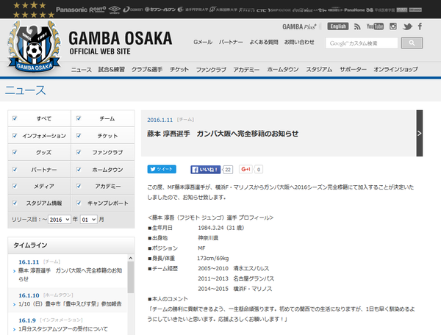
Task: Click the article date 2016.1.11
Action: (x=159, y=120)
